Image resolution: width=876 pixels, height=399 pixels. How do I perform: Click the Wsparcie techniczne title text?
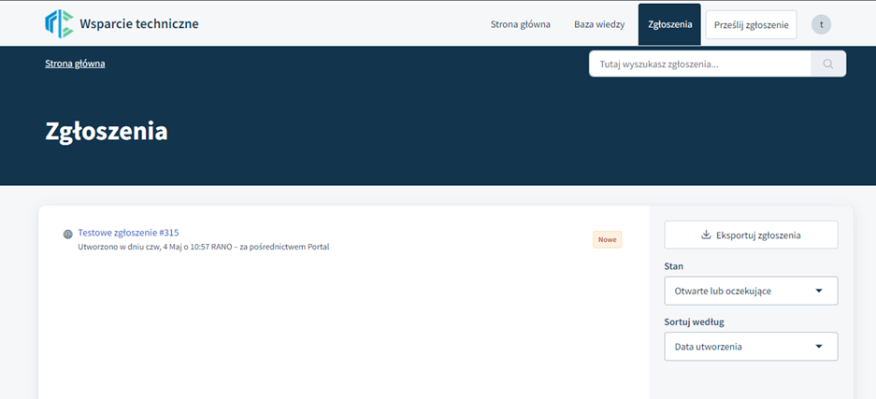(139, 24)
